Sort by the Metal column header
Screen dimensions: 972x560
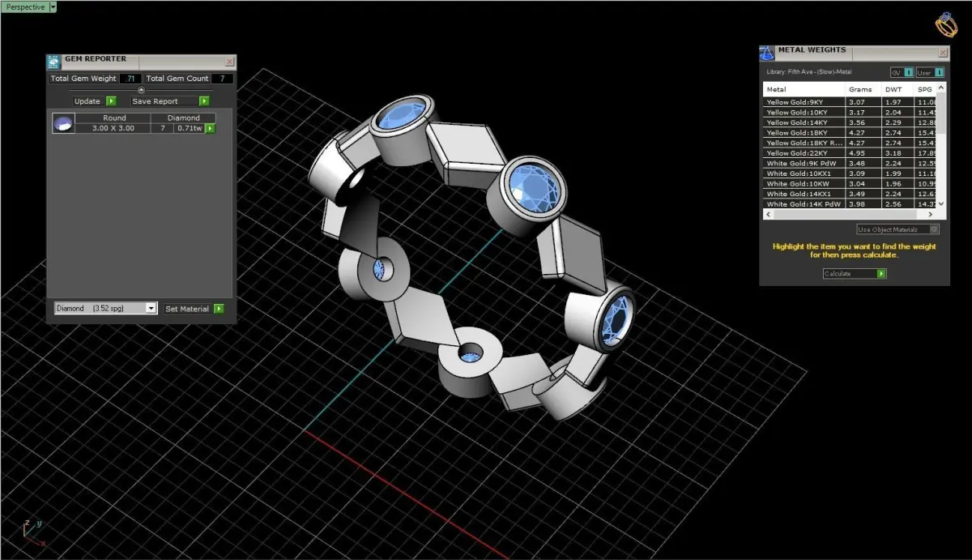point(804,89)
